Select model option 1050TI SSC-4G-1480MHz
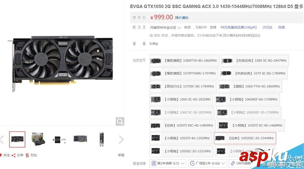This screenshot has width=304, height=169. pyautogui.click(x=183, y=125)
